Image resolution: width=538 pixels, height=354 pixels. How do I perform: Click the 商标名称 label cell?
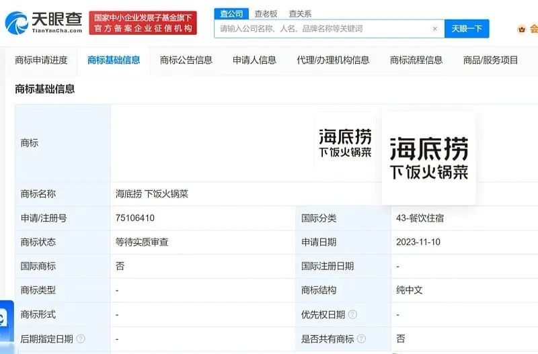pyautogui.click(x=63, y=194)
